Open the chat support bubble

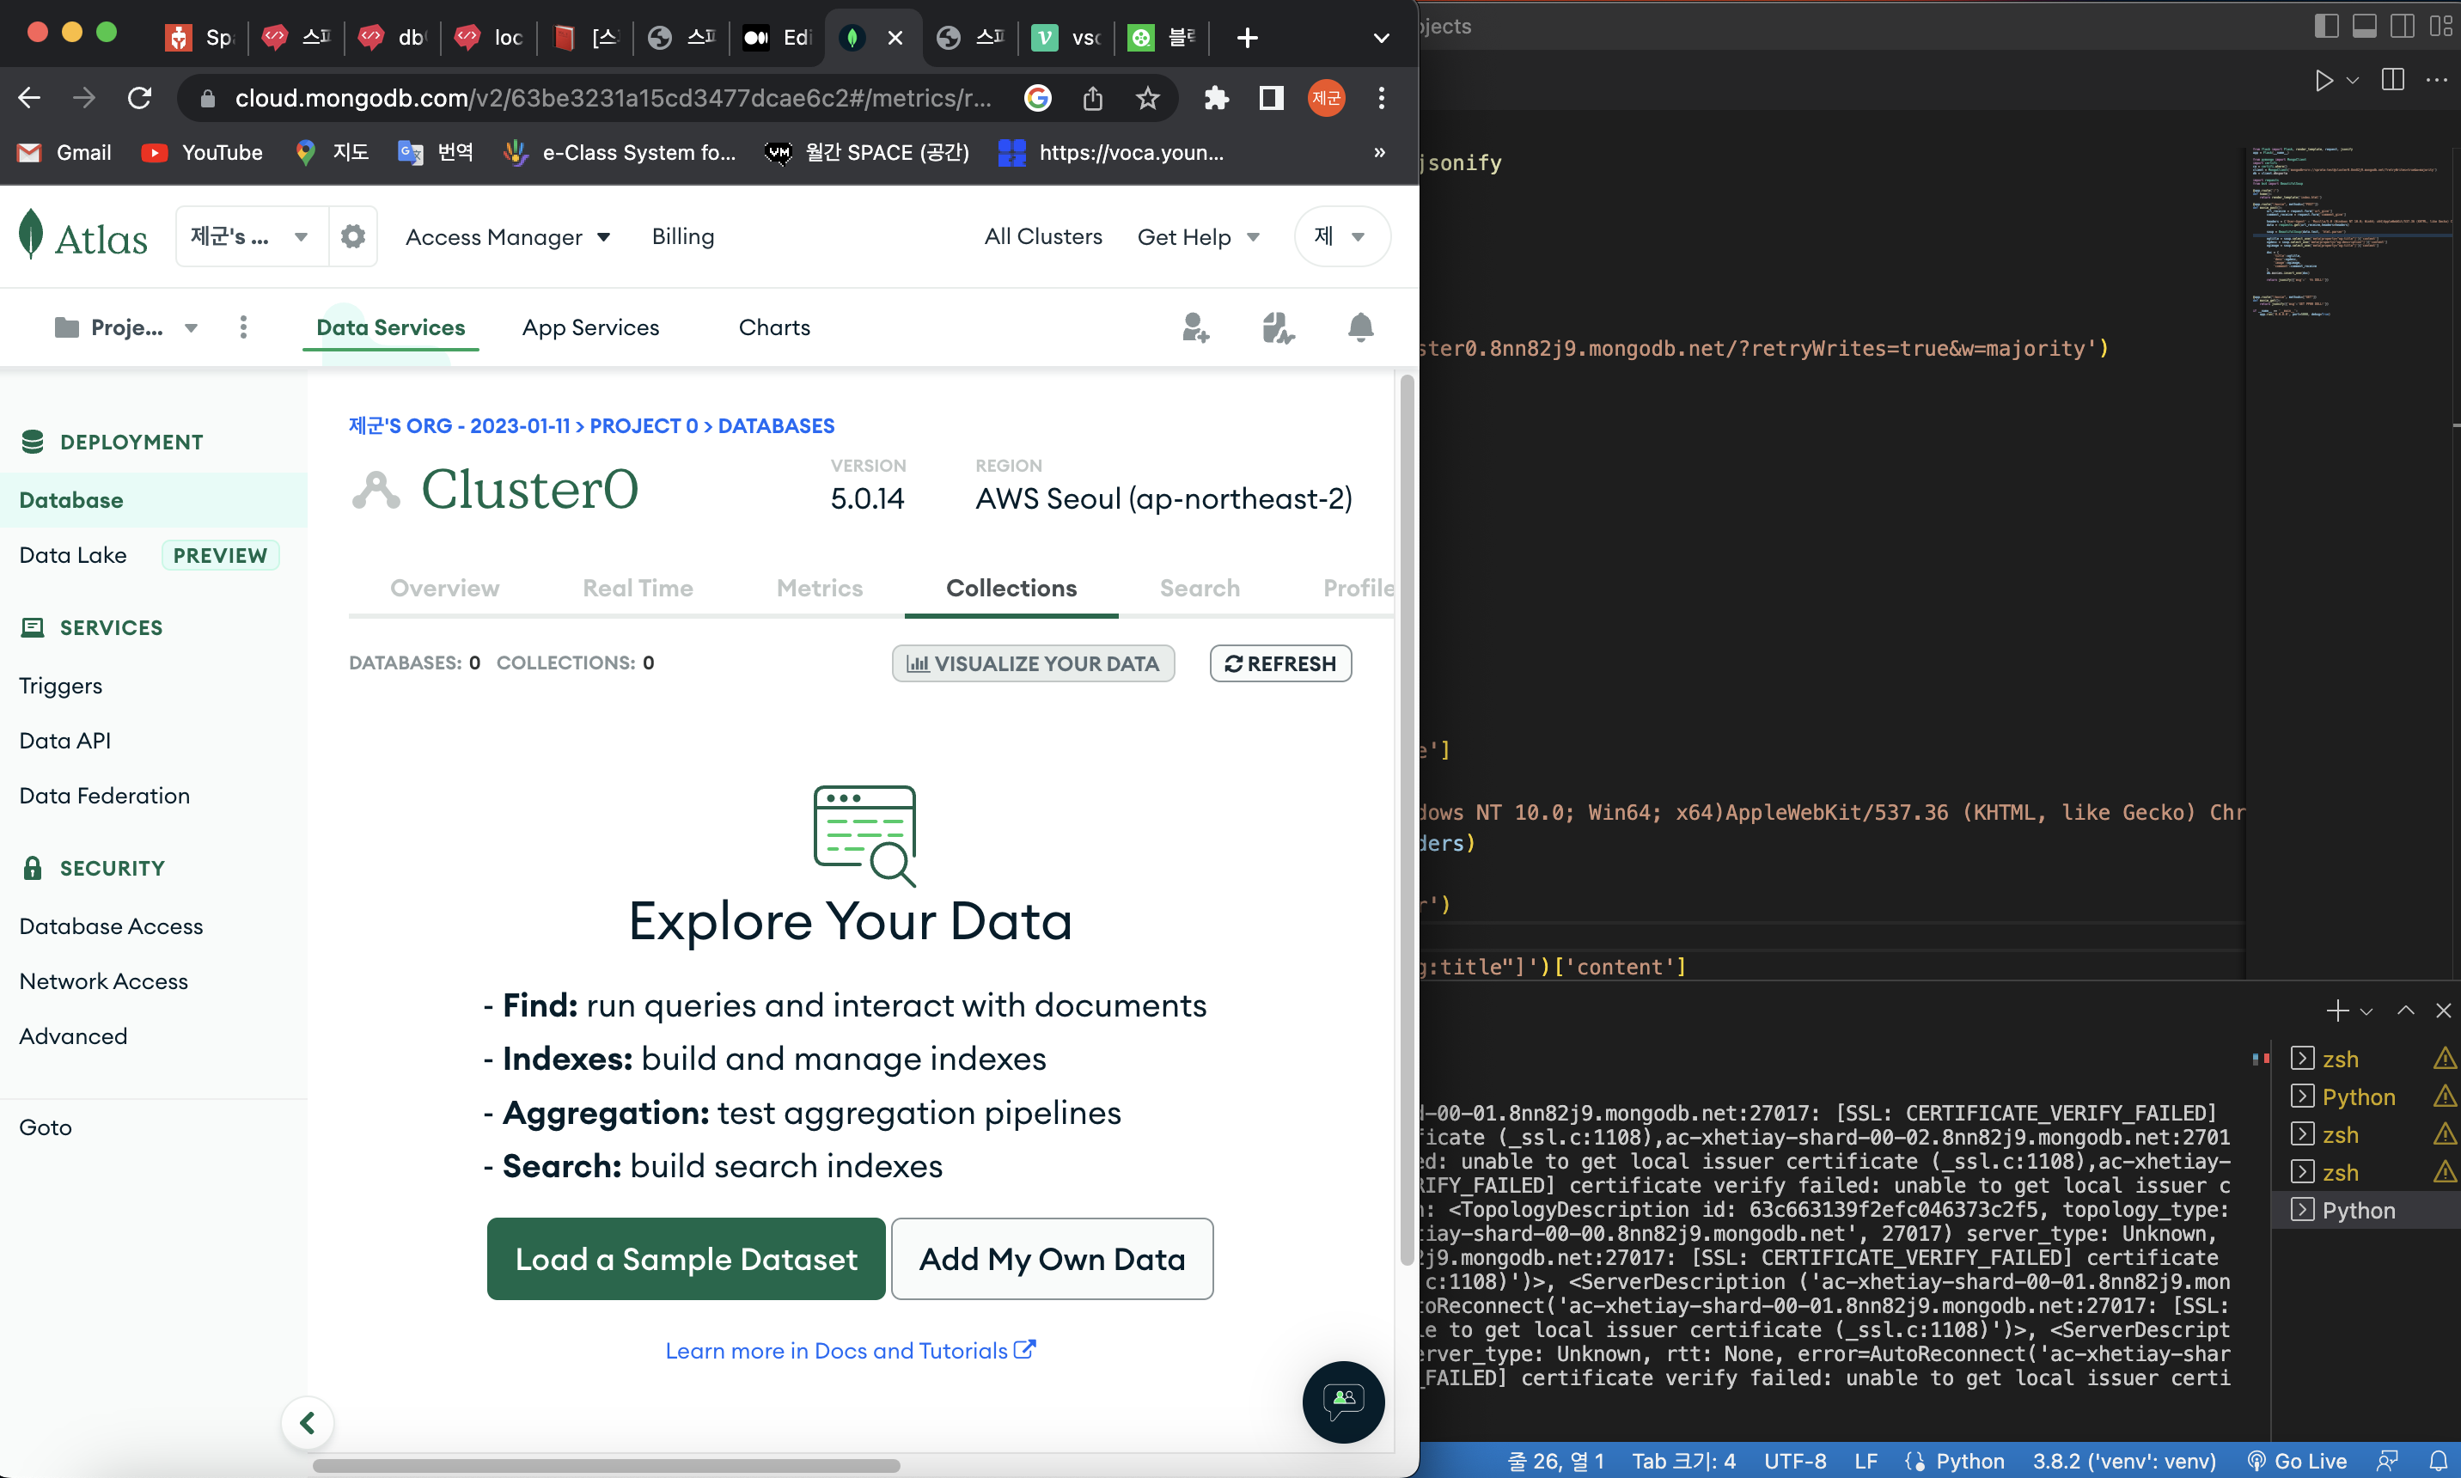coord(1342,1402)
